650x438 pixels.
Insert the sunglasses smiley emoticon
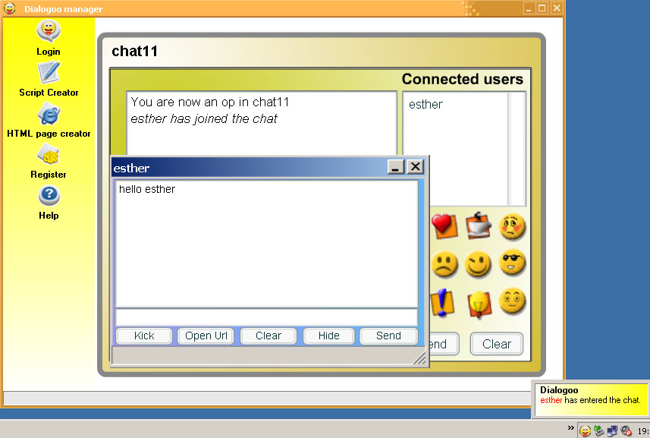(x=513, y=263)
